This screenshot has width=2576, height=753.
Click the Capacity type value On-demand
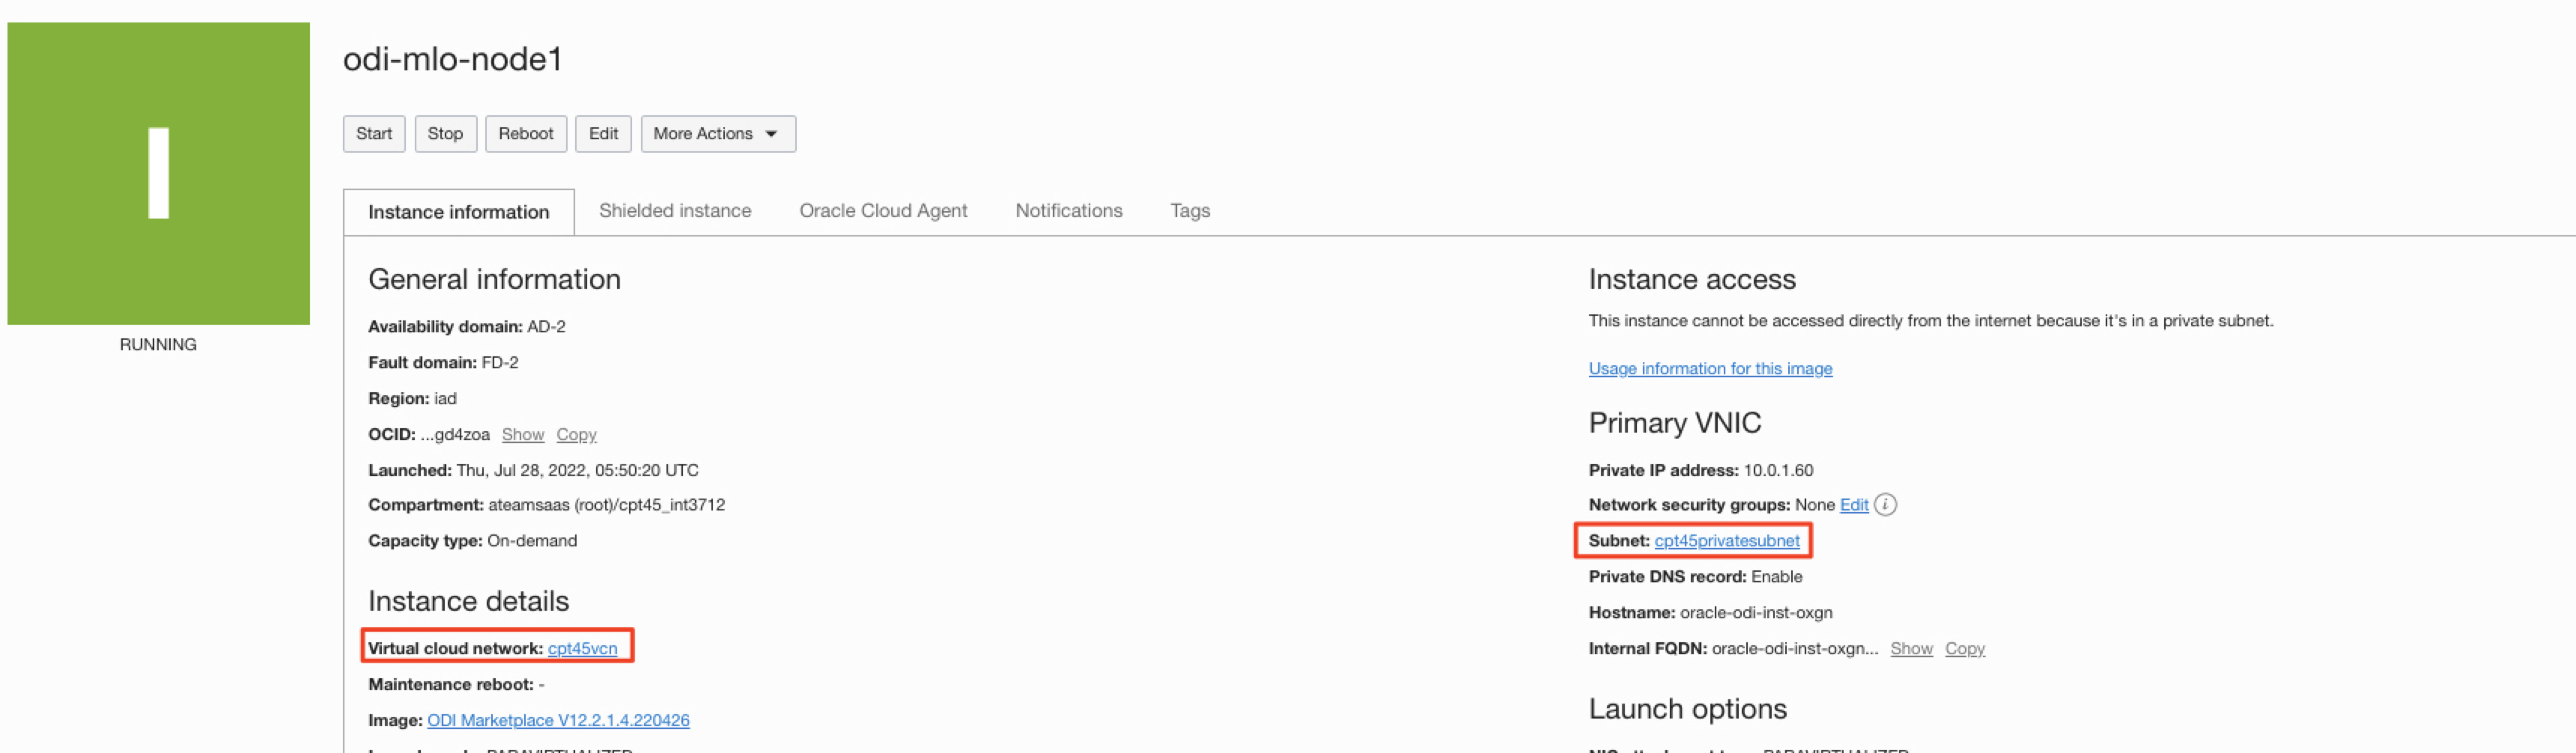(532, 541)
